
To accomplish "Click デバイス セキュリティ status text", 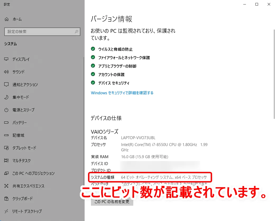I will point(114,83).
